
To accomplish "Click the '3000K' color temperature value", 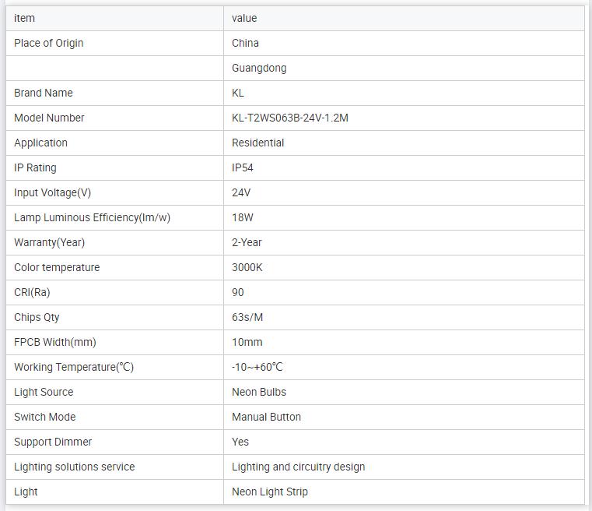I will click(247, 267).
